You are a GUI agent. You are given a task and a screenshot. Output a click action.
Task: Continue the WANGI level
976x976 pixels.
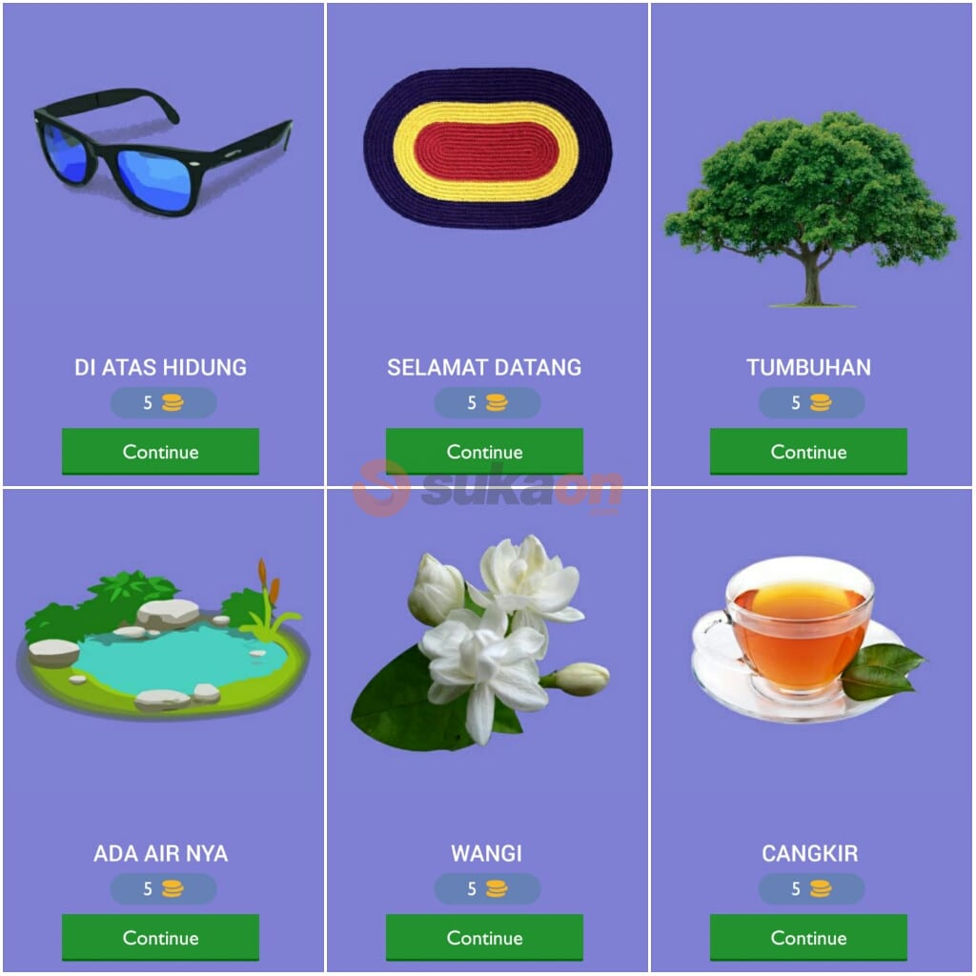coord(484,938)
